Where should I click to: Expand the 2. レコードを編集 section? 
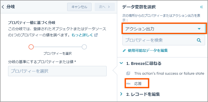(121, 94)
